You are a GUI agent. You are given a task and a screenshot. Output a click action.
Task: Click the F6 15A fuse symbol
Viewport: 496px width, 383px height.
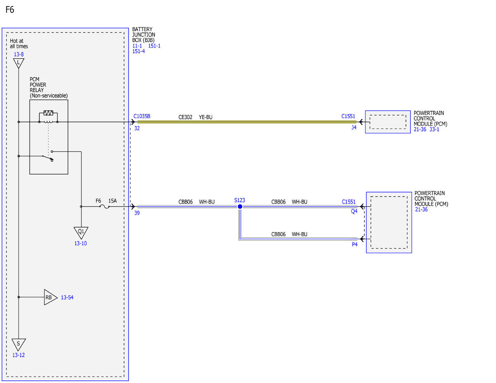tap(105, 206)
